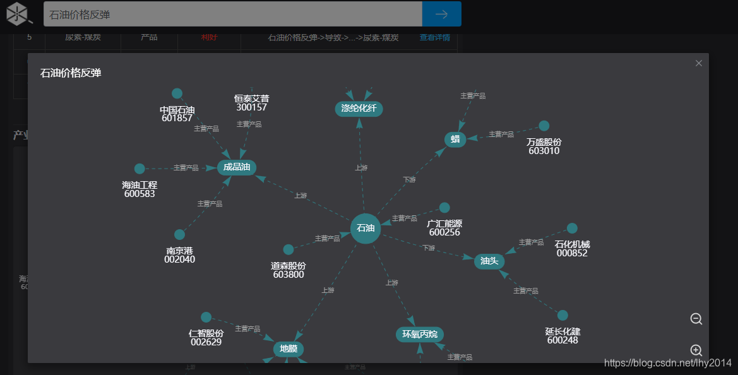Click 下游 label toward 油头
Image resolution: width=738 pixels, height=375 pixels.
[428, 247]
